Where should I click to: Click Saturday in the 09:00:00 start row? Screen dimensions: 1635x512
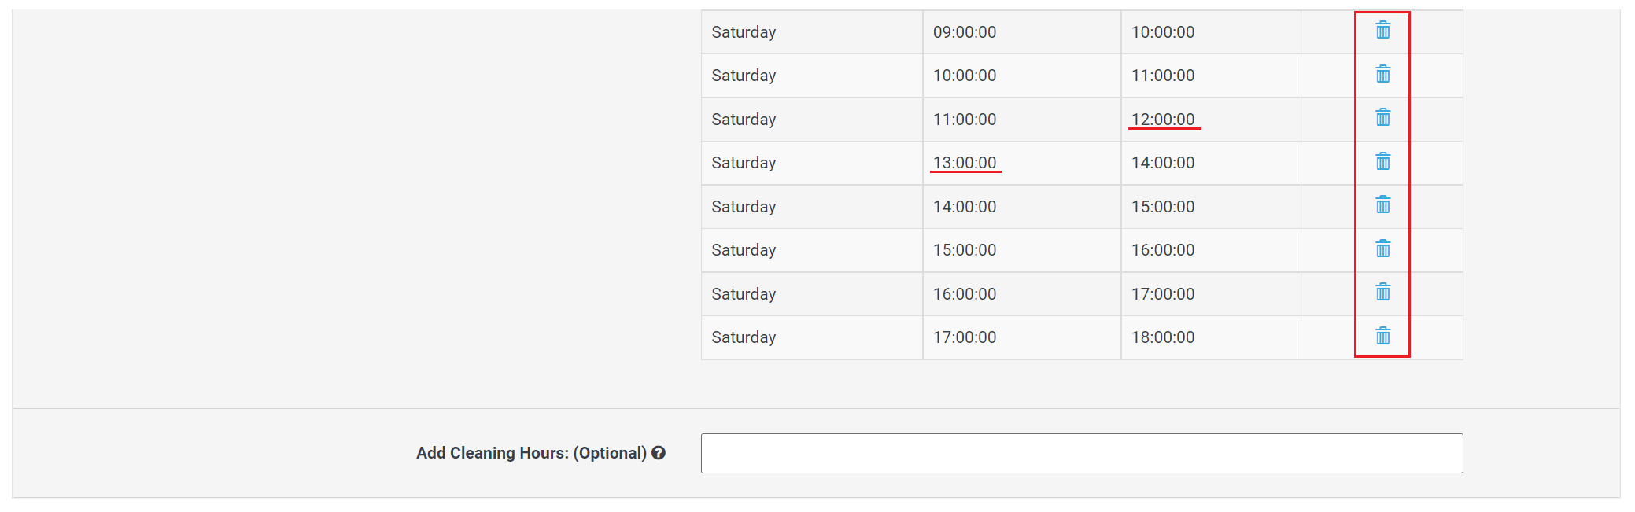click(744, 32)
